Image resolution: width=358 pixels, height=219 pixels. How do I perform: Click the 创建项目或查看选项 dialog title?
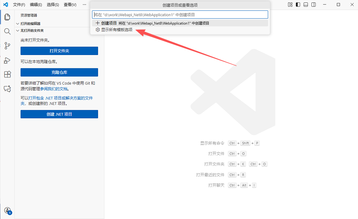[180, 5]
